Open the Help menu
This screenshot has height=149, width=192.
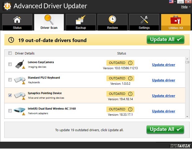184,7
